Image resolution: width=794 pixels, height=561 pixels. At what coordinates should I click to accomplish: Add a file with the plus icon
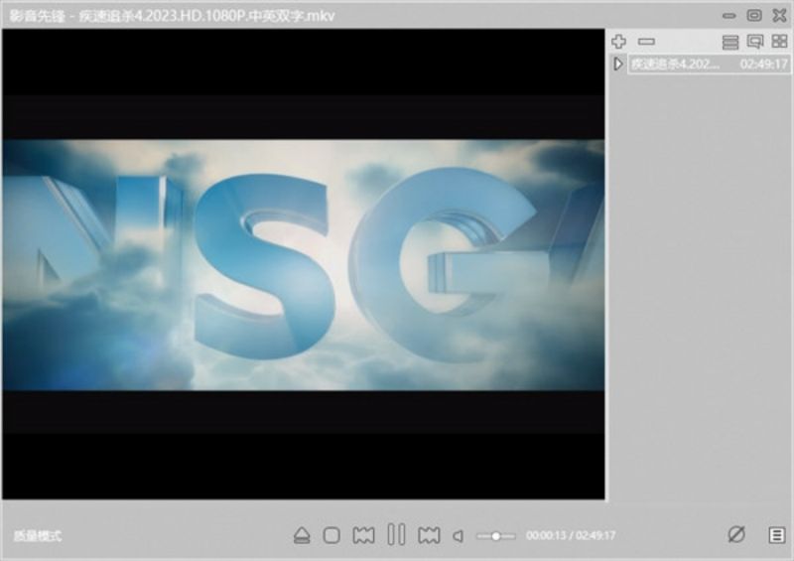(618, 41)
